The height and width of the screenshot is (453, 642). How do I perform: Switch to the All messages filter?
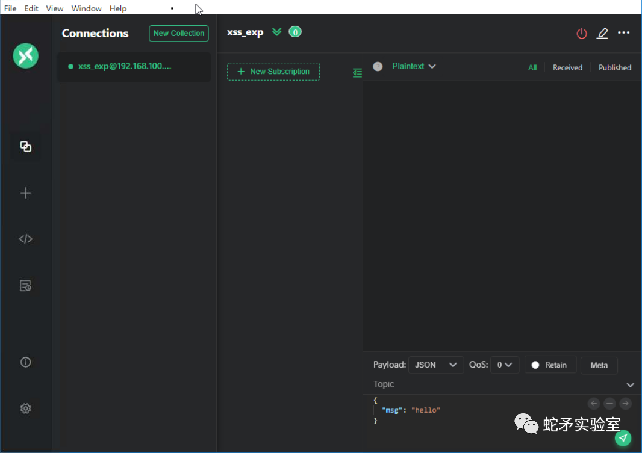532,67
